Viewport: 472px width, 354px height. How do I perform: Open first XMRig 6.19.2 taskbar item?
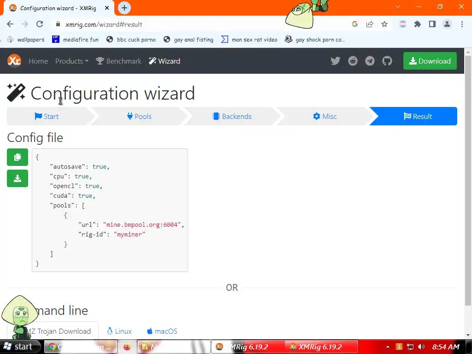coord(248,347)
